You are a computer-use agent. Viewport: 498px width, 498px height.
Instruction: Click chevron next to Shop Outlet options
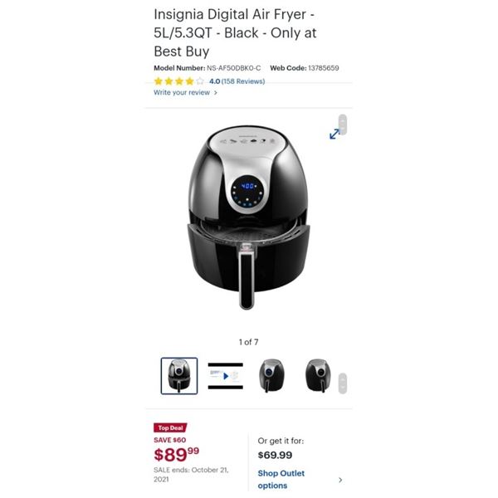[340, 480]
